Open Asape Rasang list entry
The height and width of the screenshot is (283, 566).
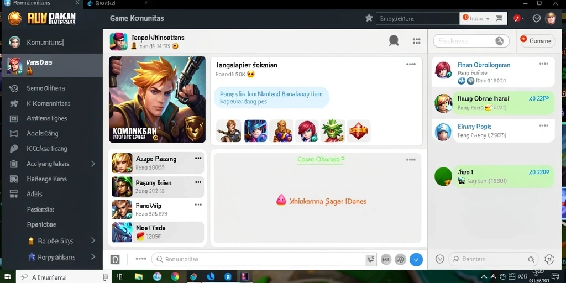tap(158, 163)
